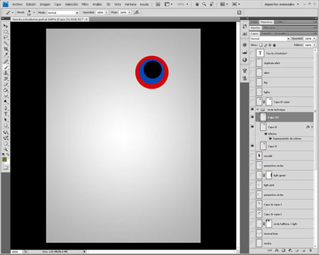Toggle Superposición de colores effect eye

coord(271,139)
